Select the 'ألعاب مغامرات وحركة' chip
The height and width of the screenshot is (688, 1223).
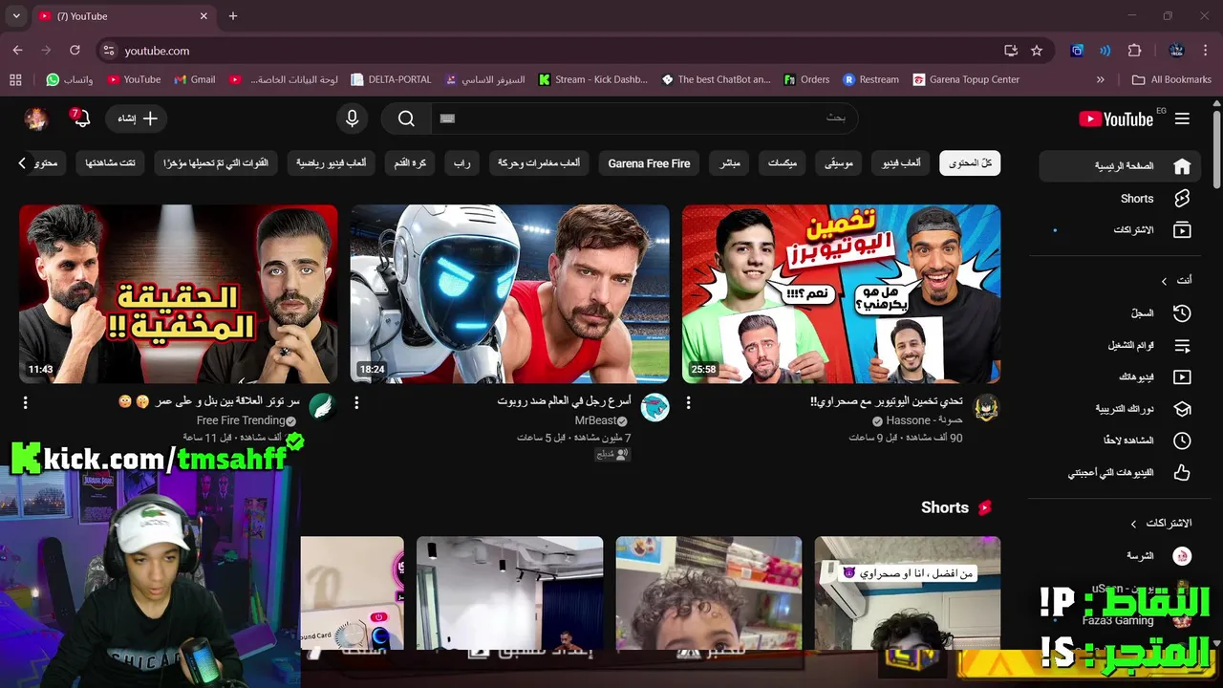tap(539, 163)
